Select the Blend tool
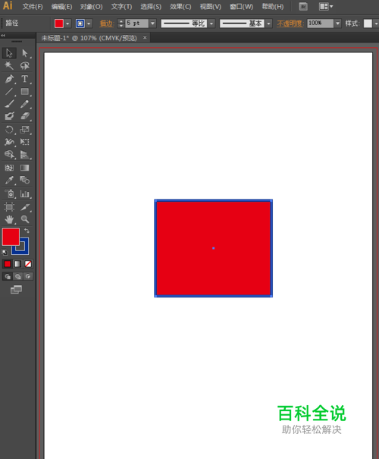 point(24,180)
